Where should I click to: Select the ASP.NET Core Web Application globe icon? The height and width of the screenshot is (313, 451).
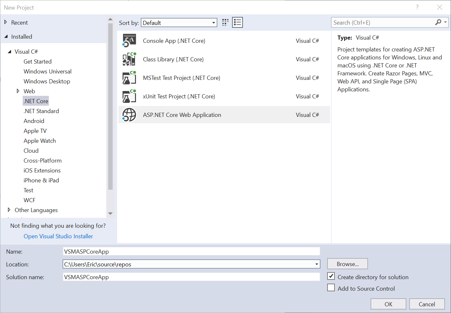129,115
